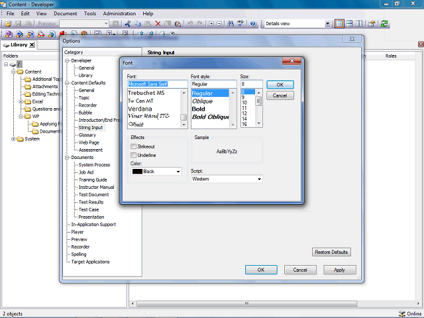Click Cancel in the Font dialog

(x=280, y=95)
